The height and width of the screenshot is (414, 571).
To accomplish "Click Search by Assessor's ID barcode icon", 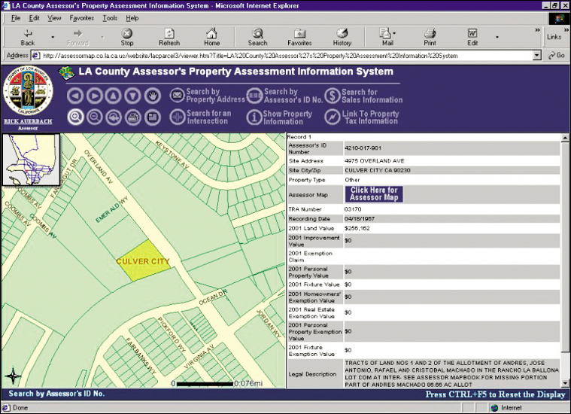I will tap(254, 96).
